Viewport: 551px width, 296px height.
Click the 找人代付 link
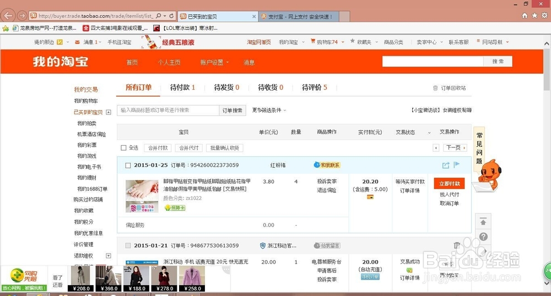coord(449,194)
